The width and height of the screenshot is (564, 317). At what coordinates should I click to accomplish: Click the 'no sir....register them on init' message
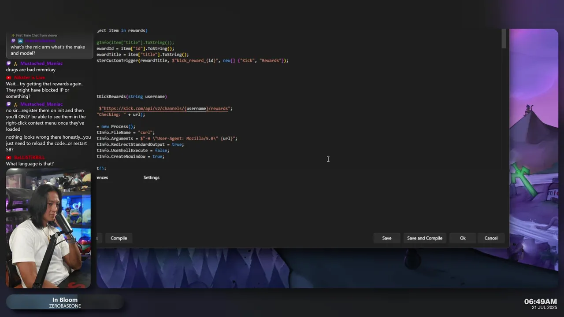tap(45, 120)
